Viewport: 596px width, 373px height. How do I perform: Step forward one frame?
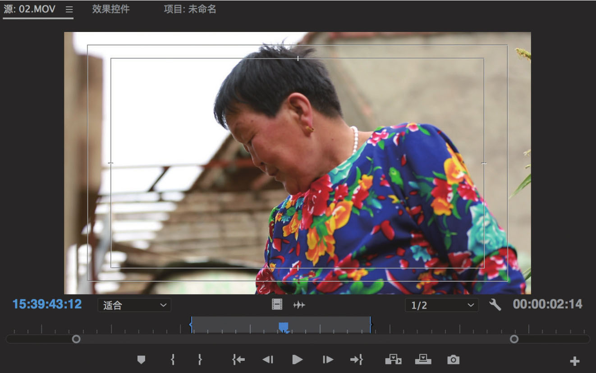[328, 359]
